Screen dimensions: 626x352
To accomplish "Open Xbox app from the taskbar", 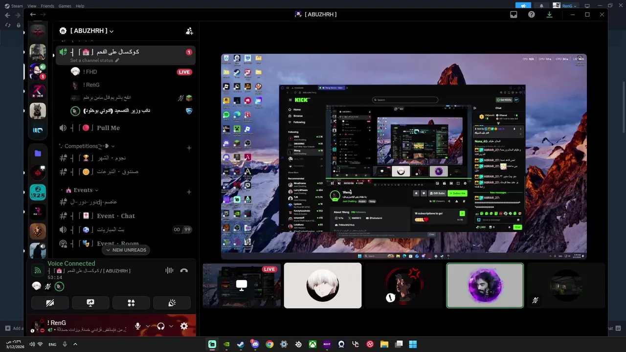I will 313,344.
